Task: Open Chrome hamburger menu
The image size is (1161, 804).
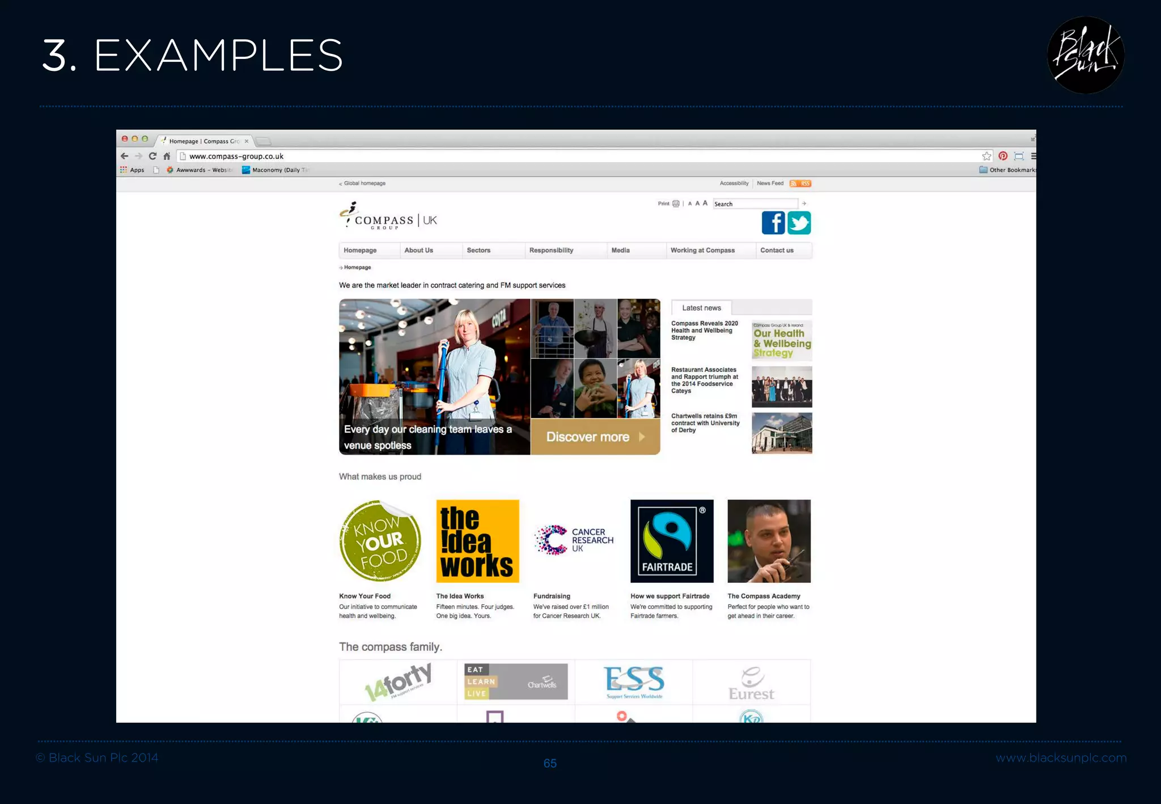Action: (1033, 156)
